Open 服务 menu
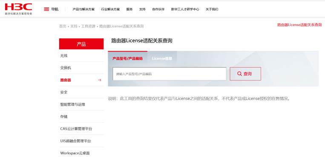Viewport: 325px width, 159px height. (129, 9)
